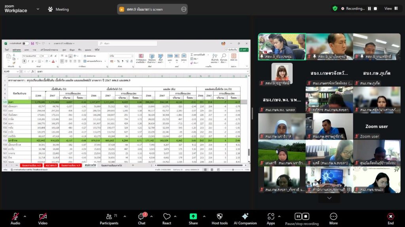This screenshot has width=405, height=227.
Task: Click the React heart icon
Action: 167,216
